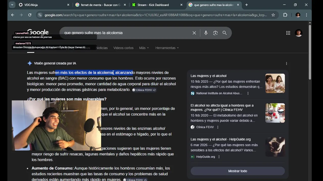Open options for Clínica FEHV source
Screen dimensions: 323x181
coord(218,127)
